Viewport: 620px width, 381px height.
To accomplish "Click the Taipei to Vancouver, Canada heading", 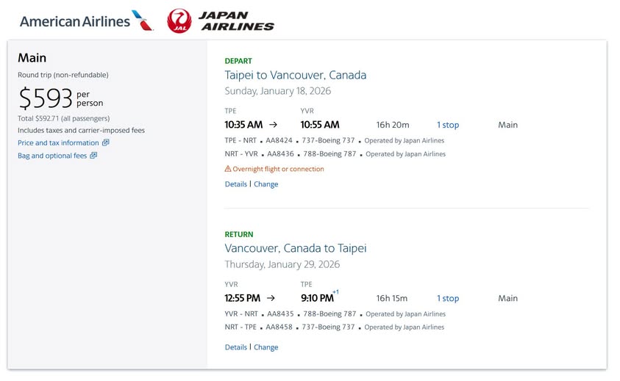I will tap(296, 75).
